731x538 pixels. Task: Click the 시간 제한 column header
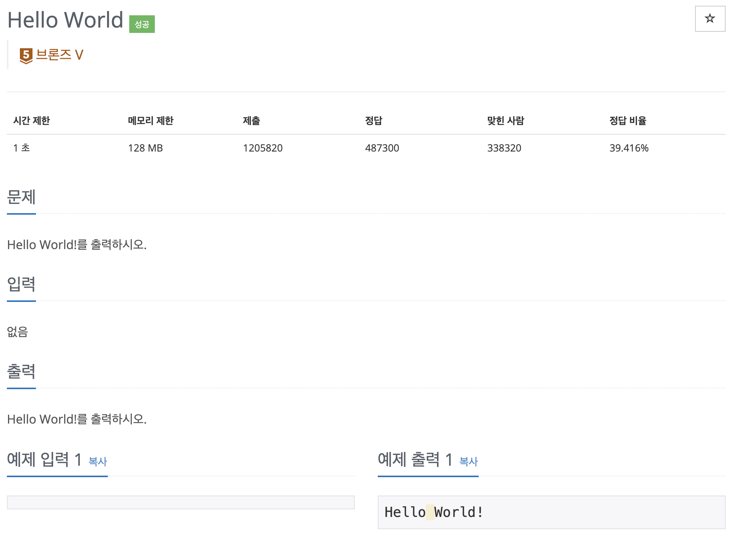pos(32,121)
